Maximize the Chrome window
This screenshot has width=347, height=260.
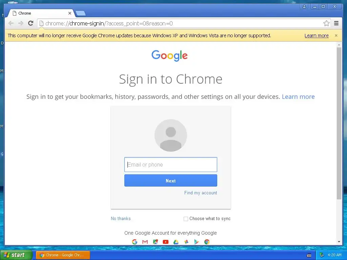coord(323,7)
